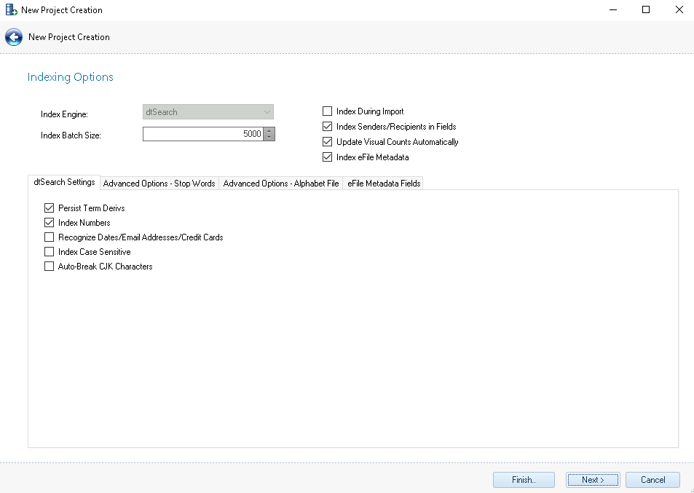Click the Next button
This screenshot has width=694, height=493.
click(x=593, y=480)
